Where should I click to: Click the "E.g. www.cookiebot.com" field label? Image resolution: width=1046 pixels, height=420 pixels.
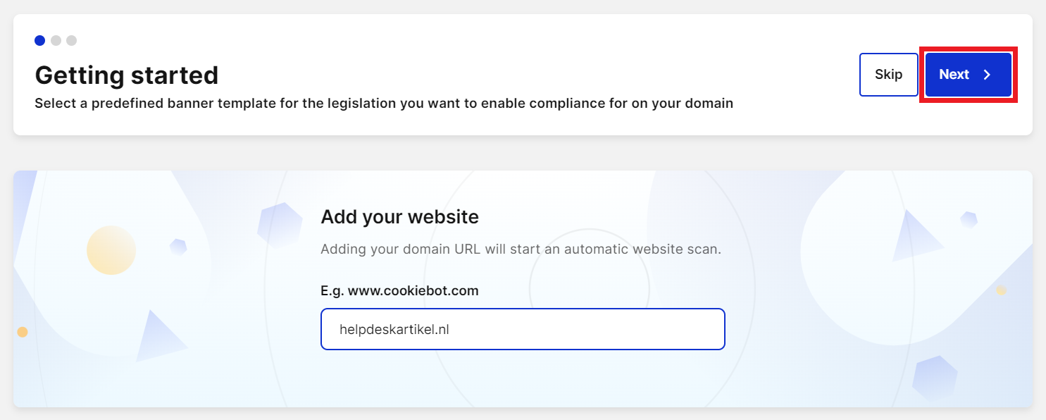coord(399,290)
